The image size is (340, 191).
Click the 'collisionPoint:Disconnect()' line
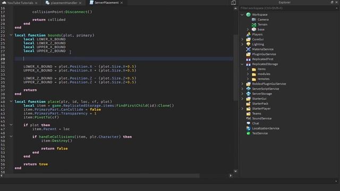coord(62,12)
